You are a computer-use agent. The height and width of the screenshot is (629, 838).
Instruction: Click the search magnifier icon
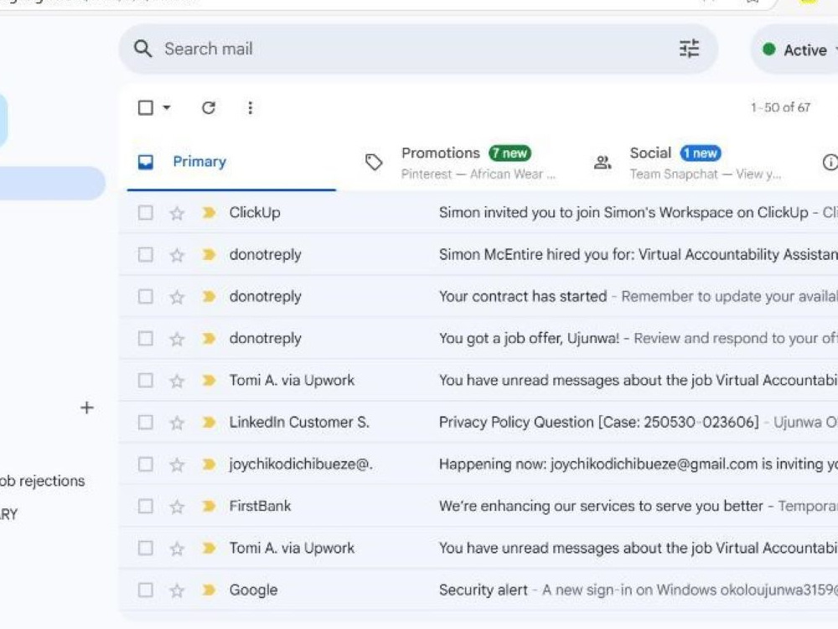[142, 49]
